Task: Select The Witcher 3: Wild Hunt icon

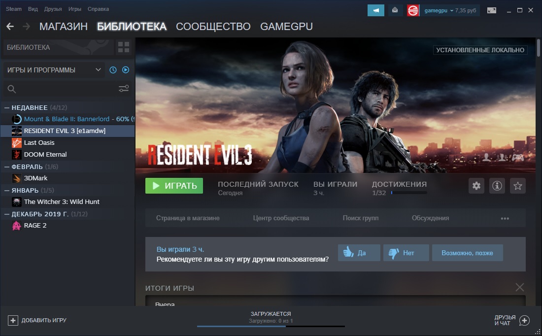Action: [x=17, y=202]
